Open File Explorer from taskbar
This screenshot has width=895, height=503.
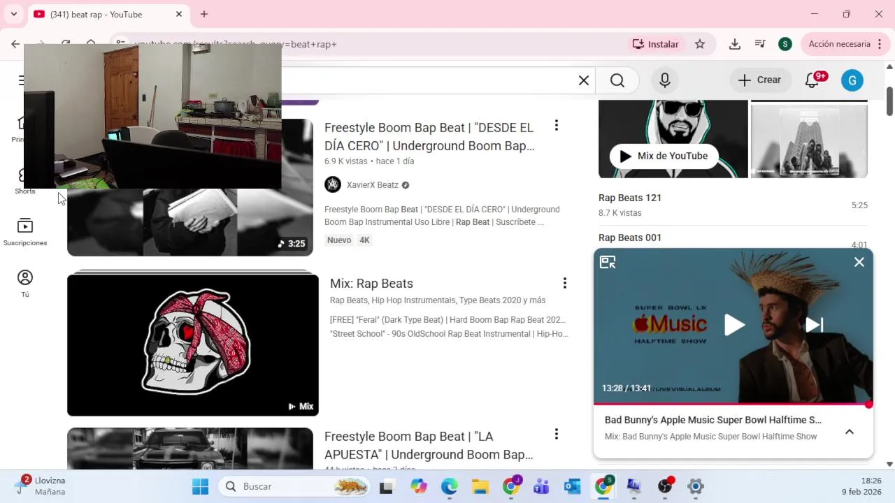pyautogui.click(x=480, y=486)
